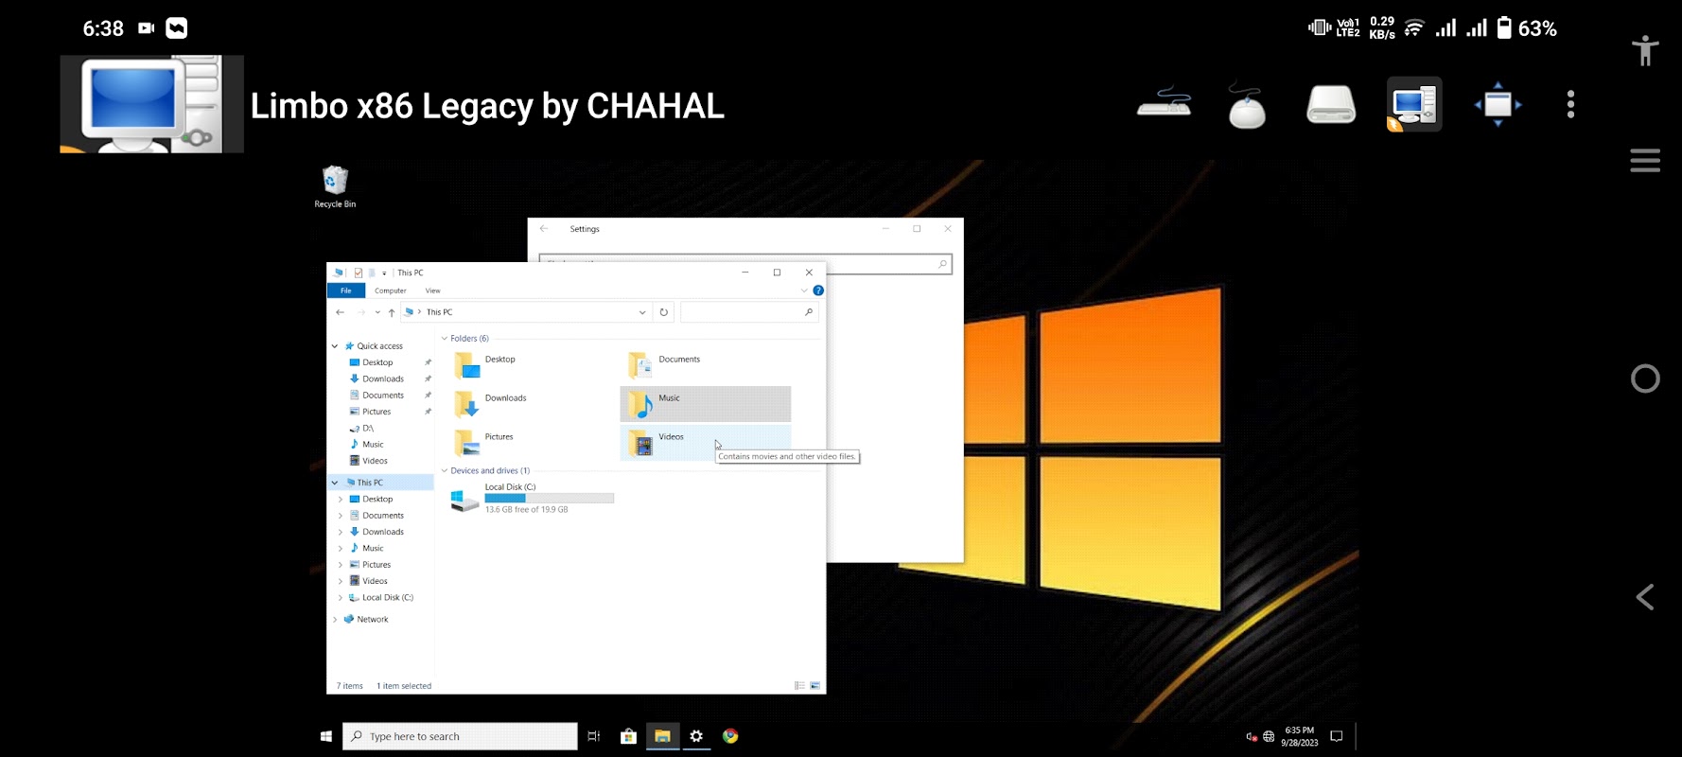
Task: Click the muted volume tray icon
Action: pos(1252,736)
